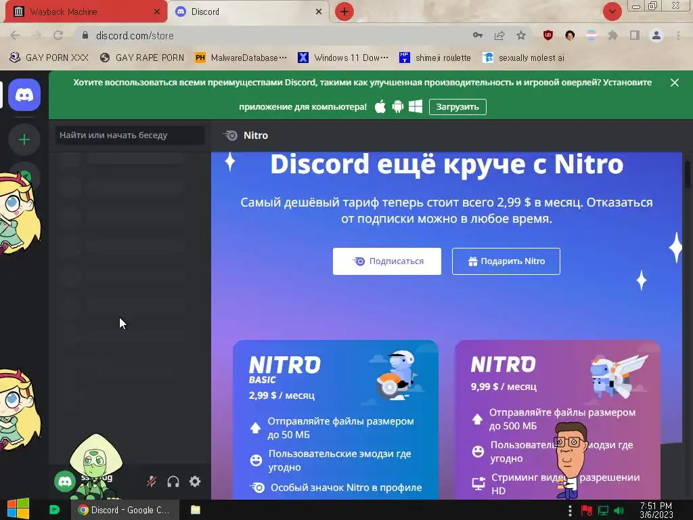This screenshot has width=693, height=520.
Task: Select the Nitro 9,99 $ plan card
Action: [x=558, y=420]
